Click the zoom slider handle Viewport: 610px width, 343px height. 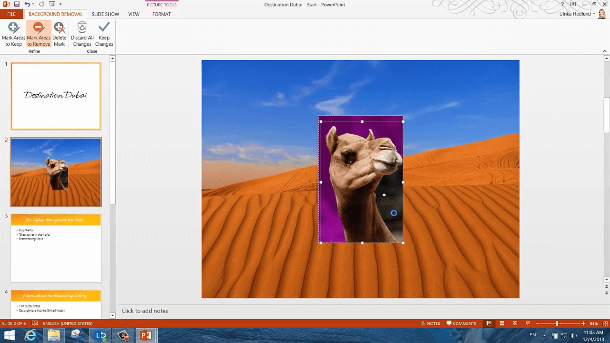click(557, 323)
